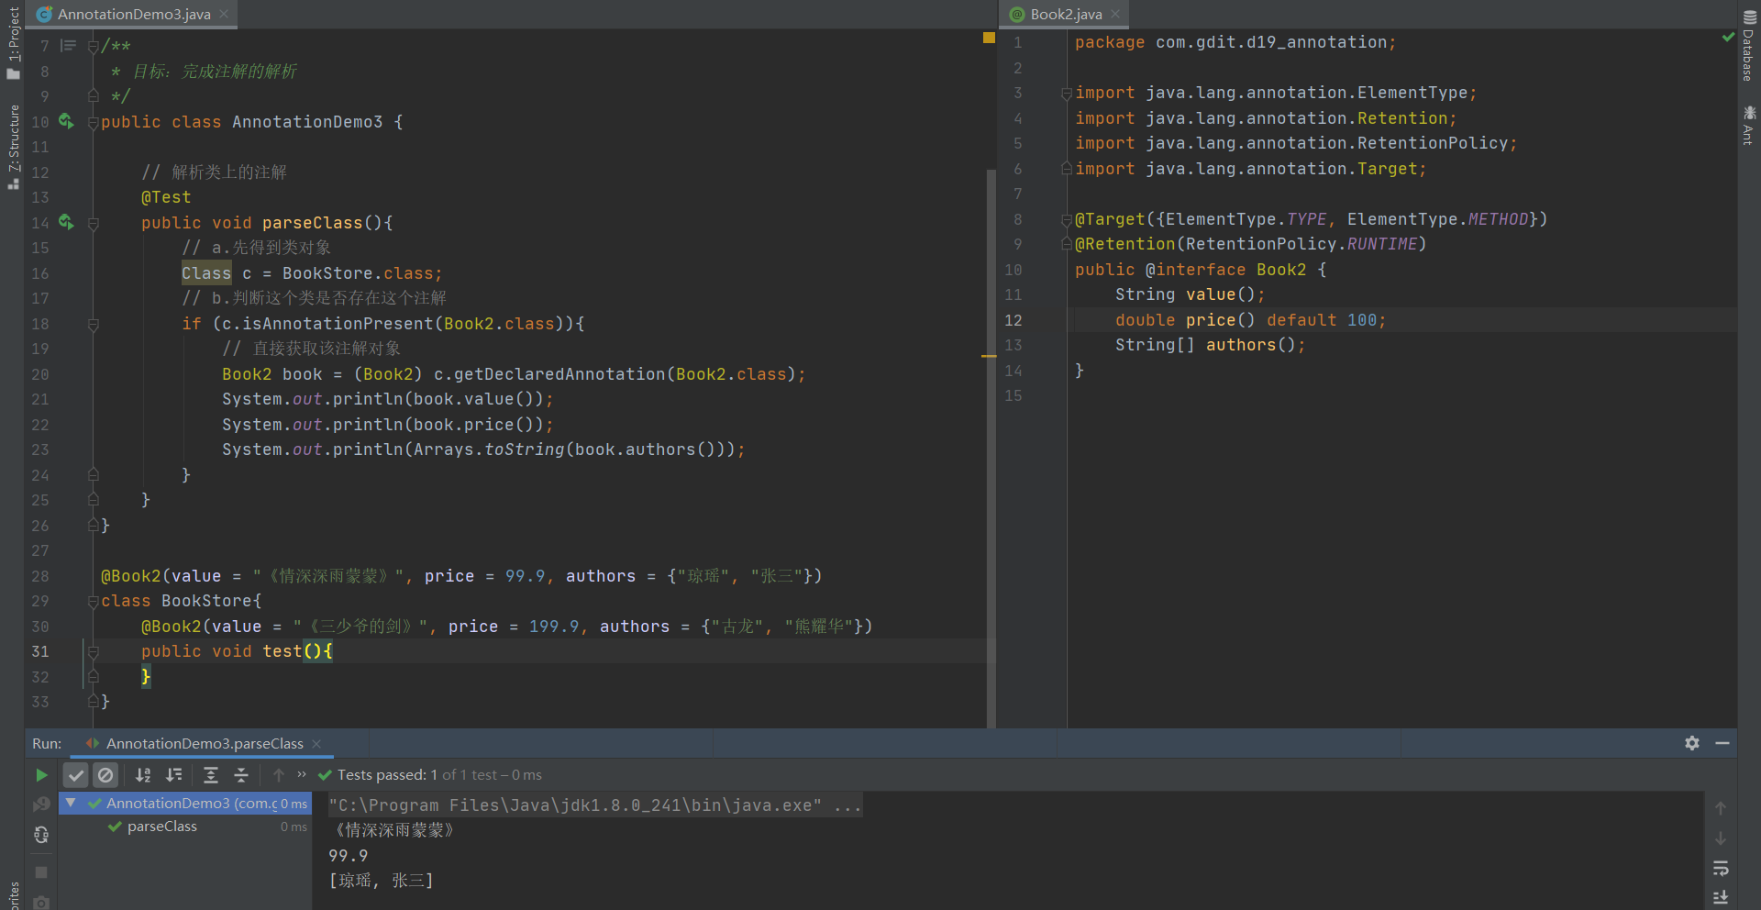Open Run panel settings gear
This screenshot has width=1761, height=910.
(1692, 743)
